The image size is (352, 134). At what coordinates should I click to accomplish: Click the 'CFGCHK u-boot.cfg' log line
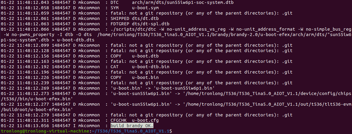[x=135, y=120]
